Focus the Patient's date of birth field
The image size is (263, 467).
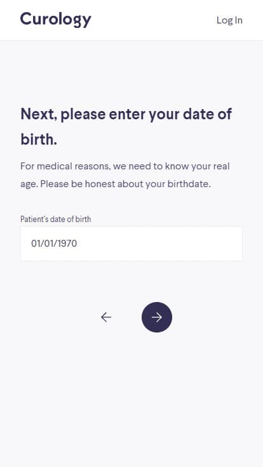pyautogui.click(x=131, y=244)
